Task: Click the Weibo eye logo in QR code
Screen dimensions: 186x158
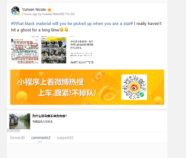Action: pos(134,87)
